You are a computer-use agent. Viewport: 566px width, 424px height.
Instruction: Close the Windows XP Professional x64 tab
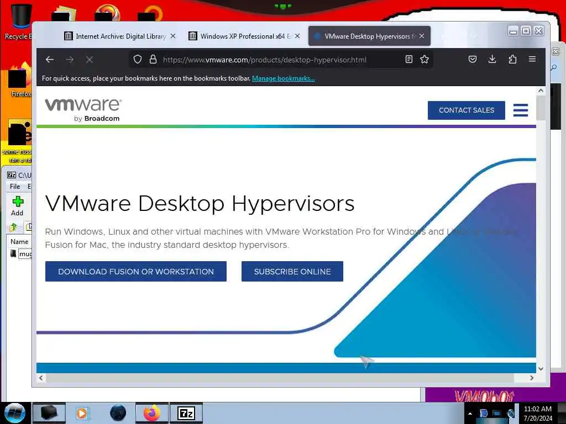coord(297,36)
